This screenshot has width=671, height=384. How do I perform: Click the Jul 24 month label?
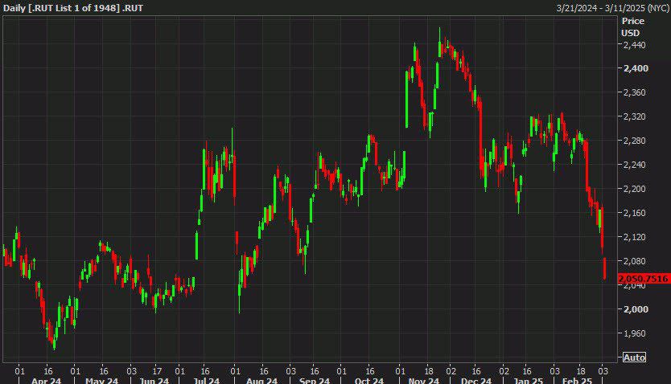pos(207,380)
